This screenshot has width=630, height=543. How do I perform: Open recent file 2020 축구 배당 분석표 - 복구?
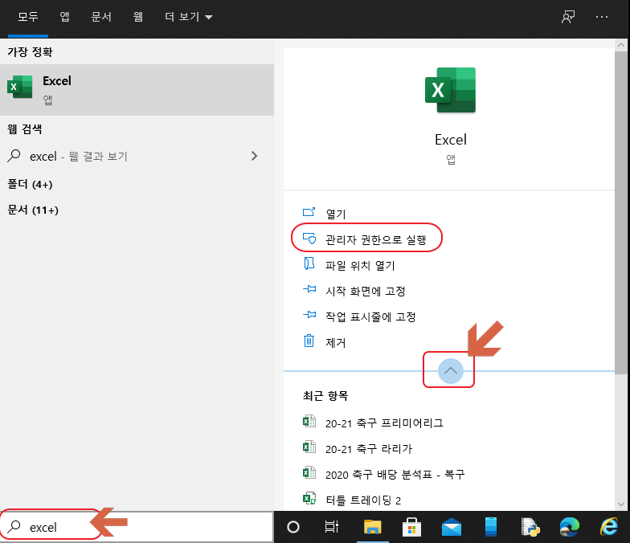[x=395, y=474]
